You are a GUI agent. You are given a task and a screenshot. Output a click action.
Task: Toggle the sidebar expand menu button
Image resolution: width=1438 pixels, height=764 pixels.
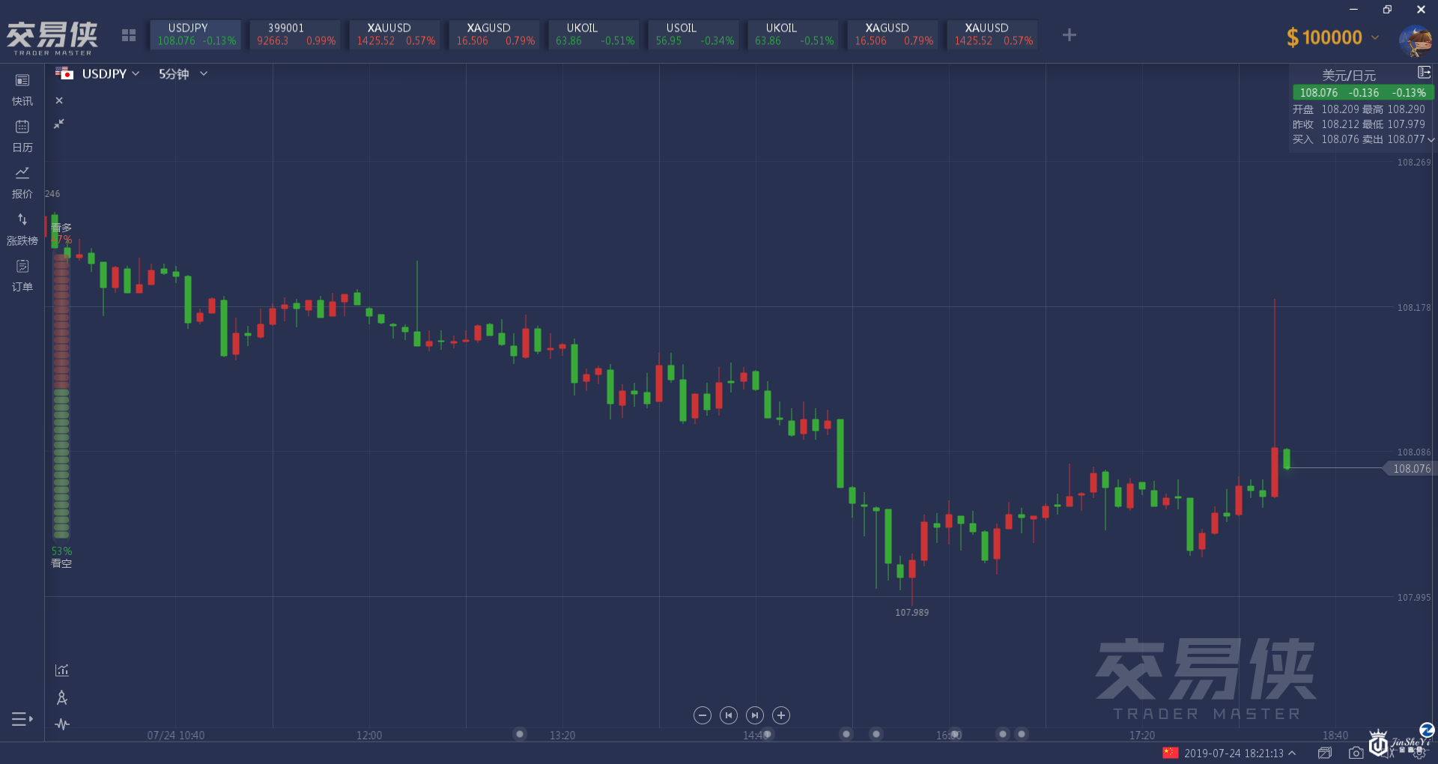point(22,719)
